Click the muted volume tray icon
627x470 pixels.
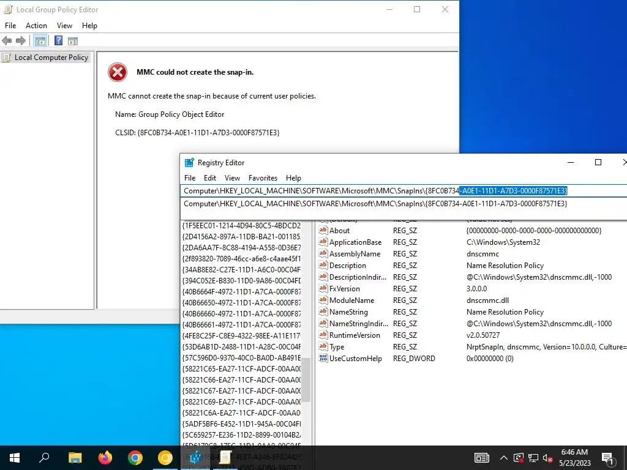[x=548, y=458]
